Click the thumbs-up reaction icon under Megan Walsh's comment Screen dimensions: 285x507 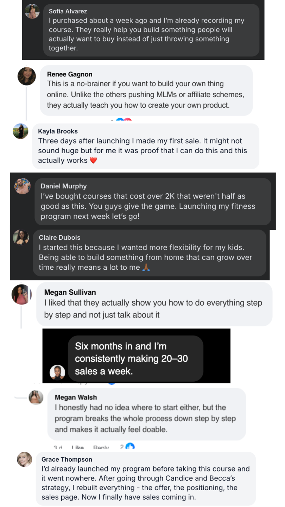(x=130, y=446)
